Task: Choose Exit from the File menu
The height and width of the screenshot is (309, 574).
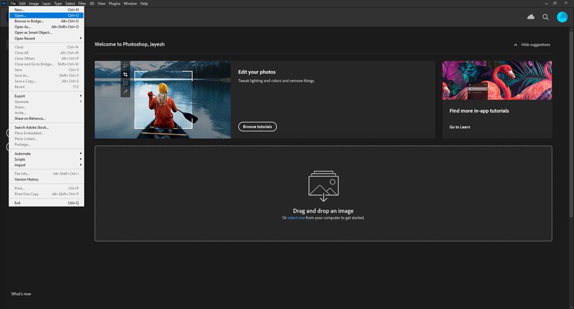Action: (x=47, y=203)
